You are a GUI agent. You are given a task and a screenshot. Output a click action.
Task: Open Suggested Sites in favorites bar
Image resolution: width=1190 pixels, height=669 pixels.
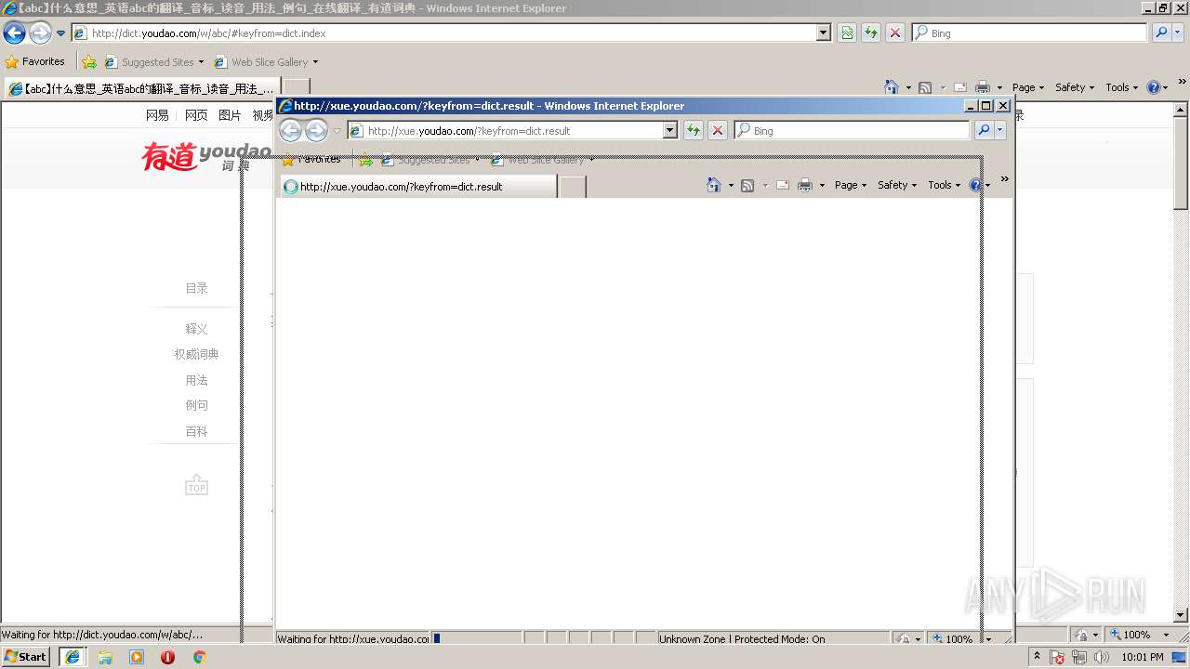click(154, 62)
